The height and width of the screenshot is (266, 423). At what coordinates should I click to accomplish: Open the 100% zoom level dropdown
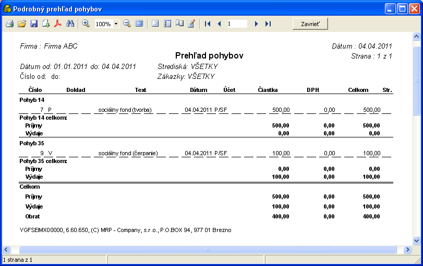tap(115, 24)
